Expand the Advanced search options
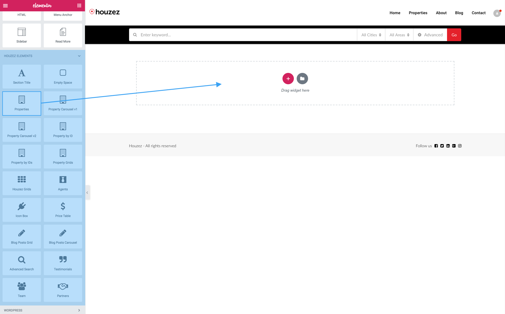The width and height of the screenshot is (505, 314). point(430,35)
